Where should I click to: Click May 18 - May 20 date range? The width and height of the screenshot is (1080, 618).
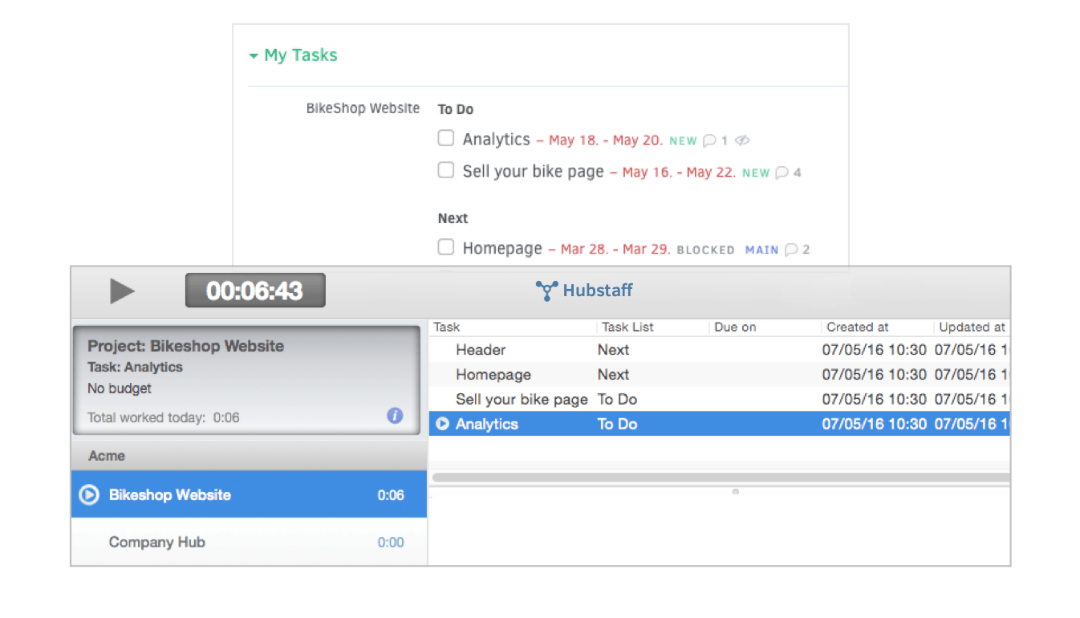606,140
